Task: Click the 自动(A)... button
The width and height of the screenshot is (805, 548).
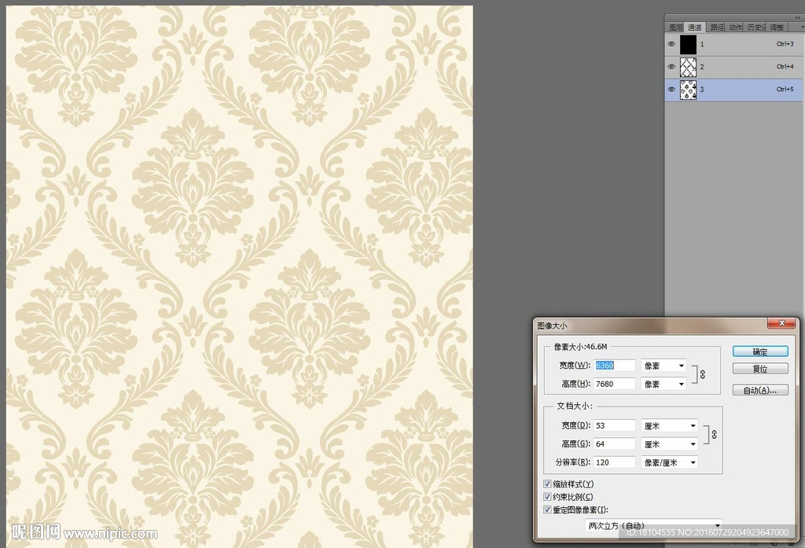Action: [759, 390]
